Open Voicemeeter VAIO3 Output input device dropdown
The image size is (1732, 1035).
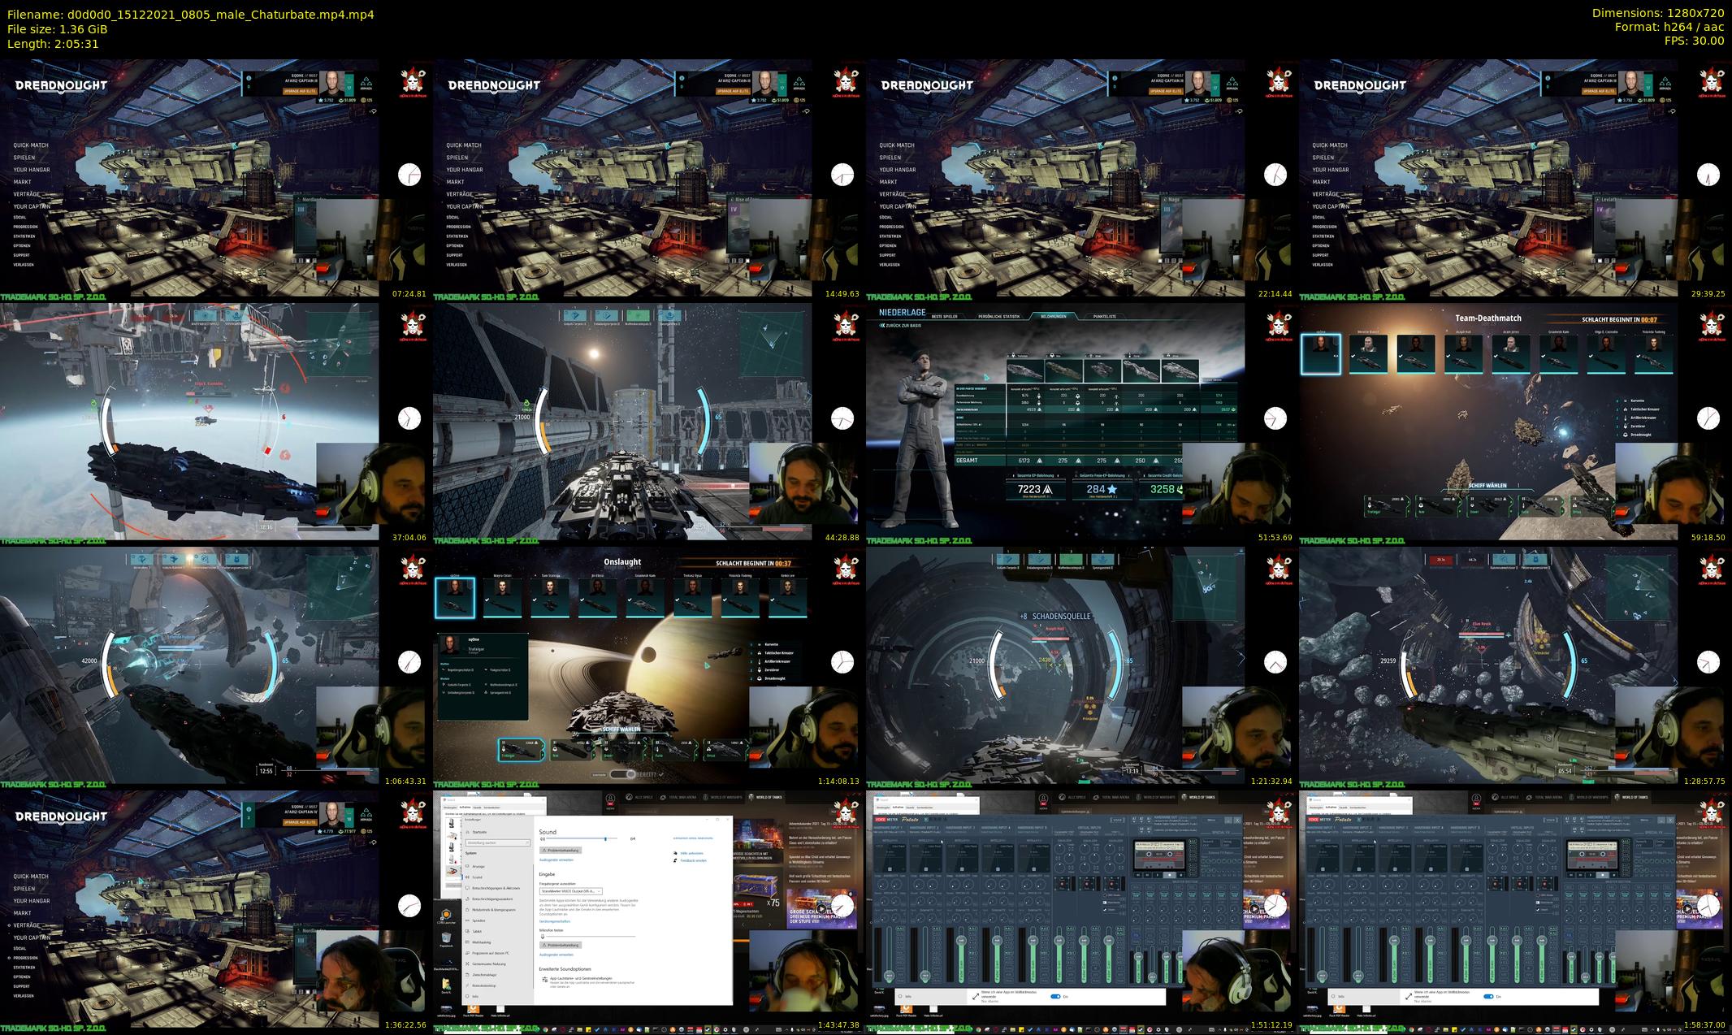pyautogui.click(x=570, y=890)
